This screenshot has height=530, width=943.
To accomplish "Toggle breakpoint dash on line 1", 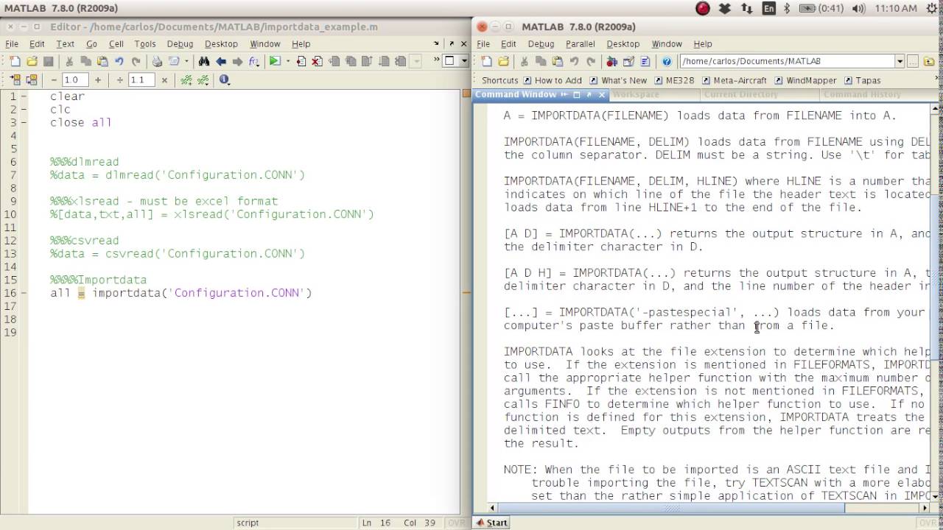I will tap(24, 96).
